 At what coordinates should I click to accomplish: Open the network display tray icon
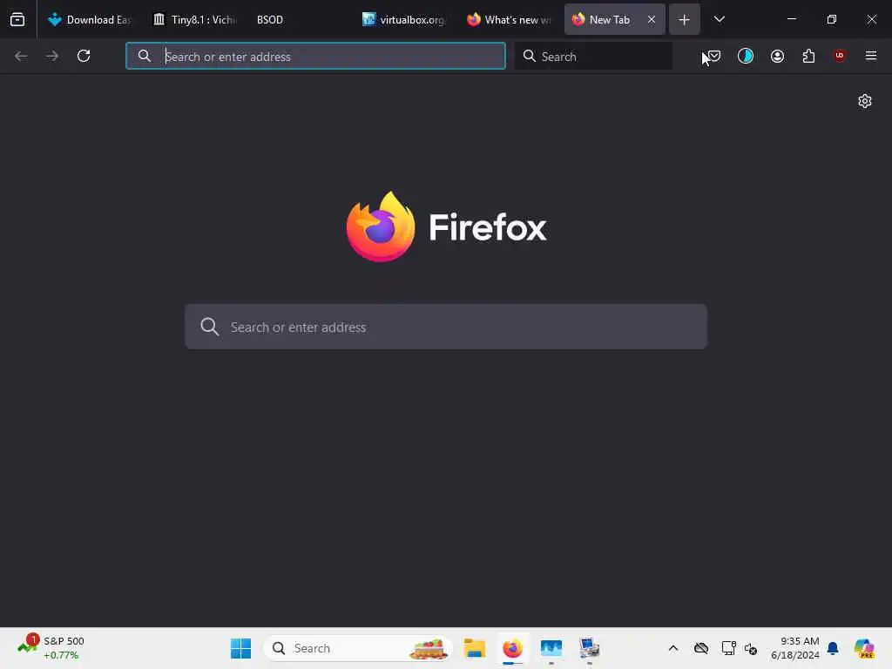coord(728,648)
